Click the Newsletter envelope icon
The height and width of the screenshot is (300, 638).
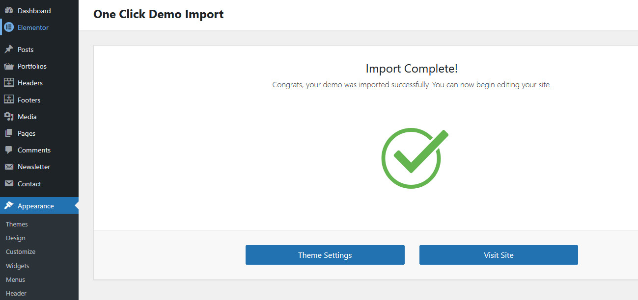pos(9,167)
